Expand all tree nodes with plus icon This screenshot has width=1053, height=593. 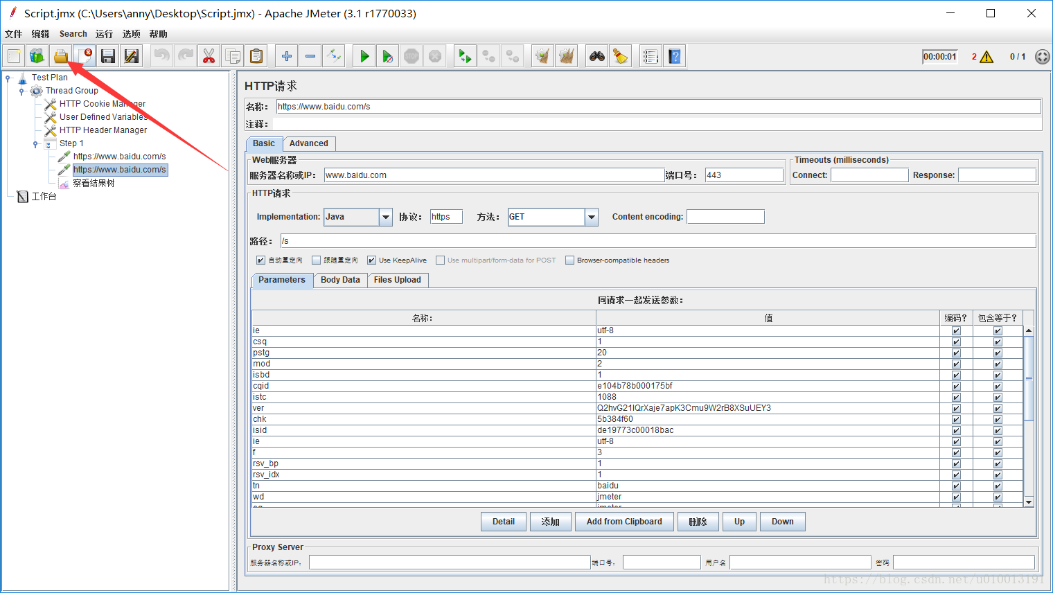[287, 56]
